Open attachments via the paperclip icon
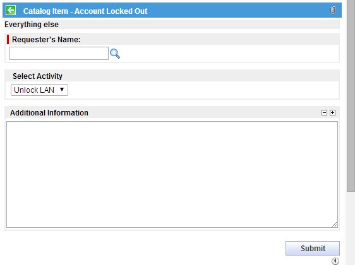The width and height of the screenshot is (355, 265). click(x=333, y=10)
